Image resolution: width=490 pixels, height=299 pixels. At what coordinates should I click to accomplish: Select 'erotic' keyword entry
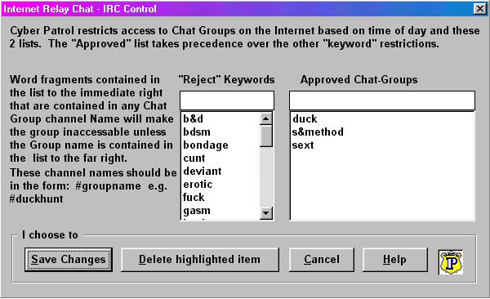[220, 185]
